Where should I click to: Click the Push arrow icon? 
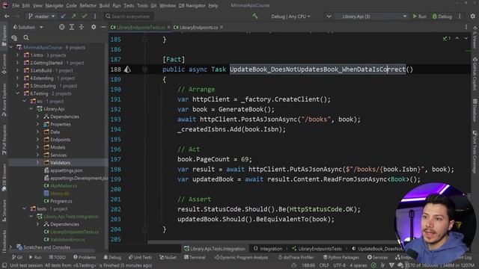click(73, 16)
